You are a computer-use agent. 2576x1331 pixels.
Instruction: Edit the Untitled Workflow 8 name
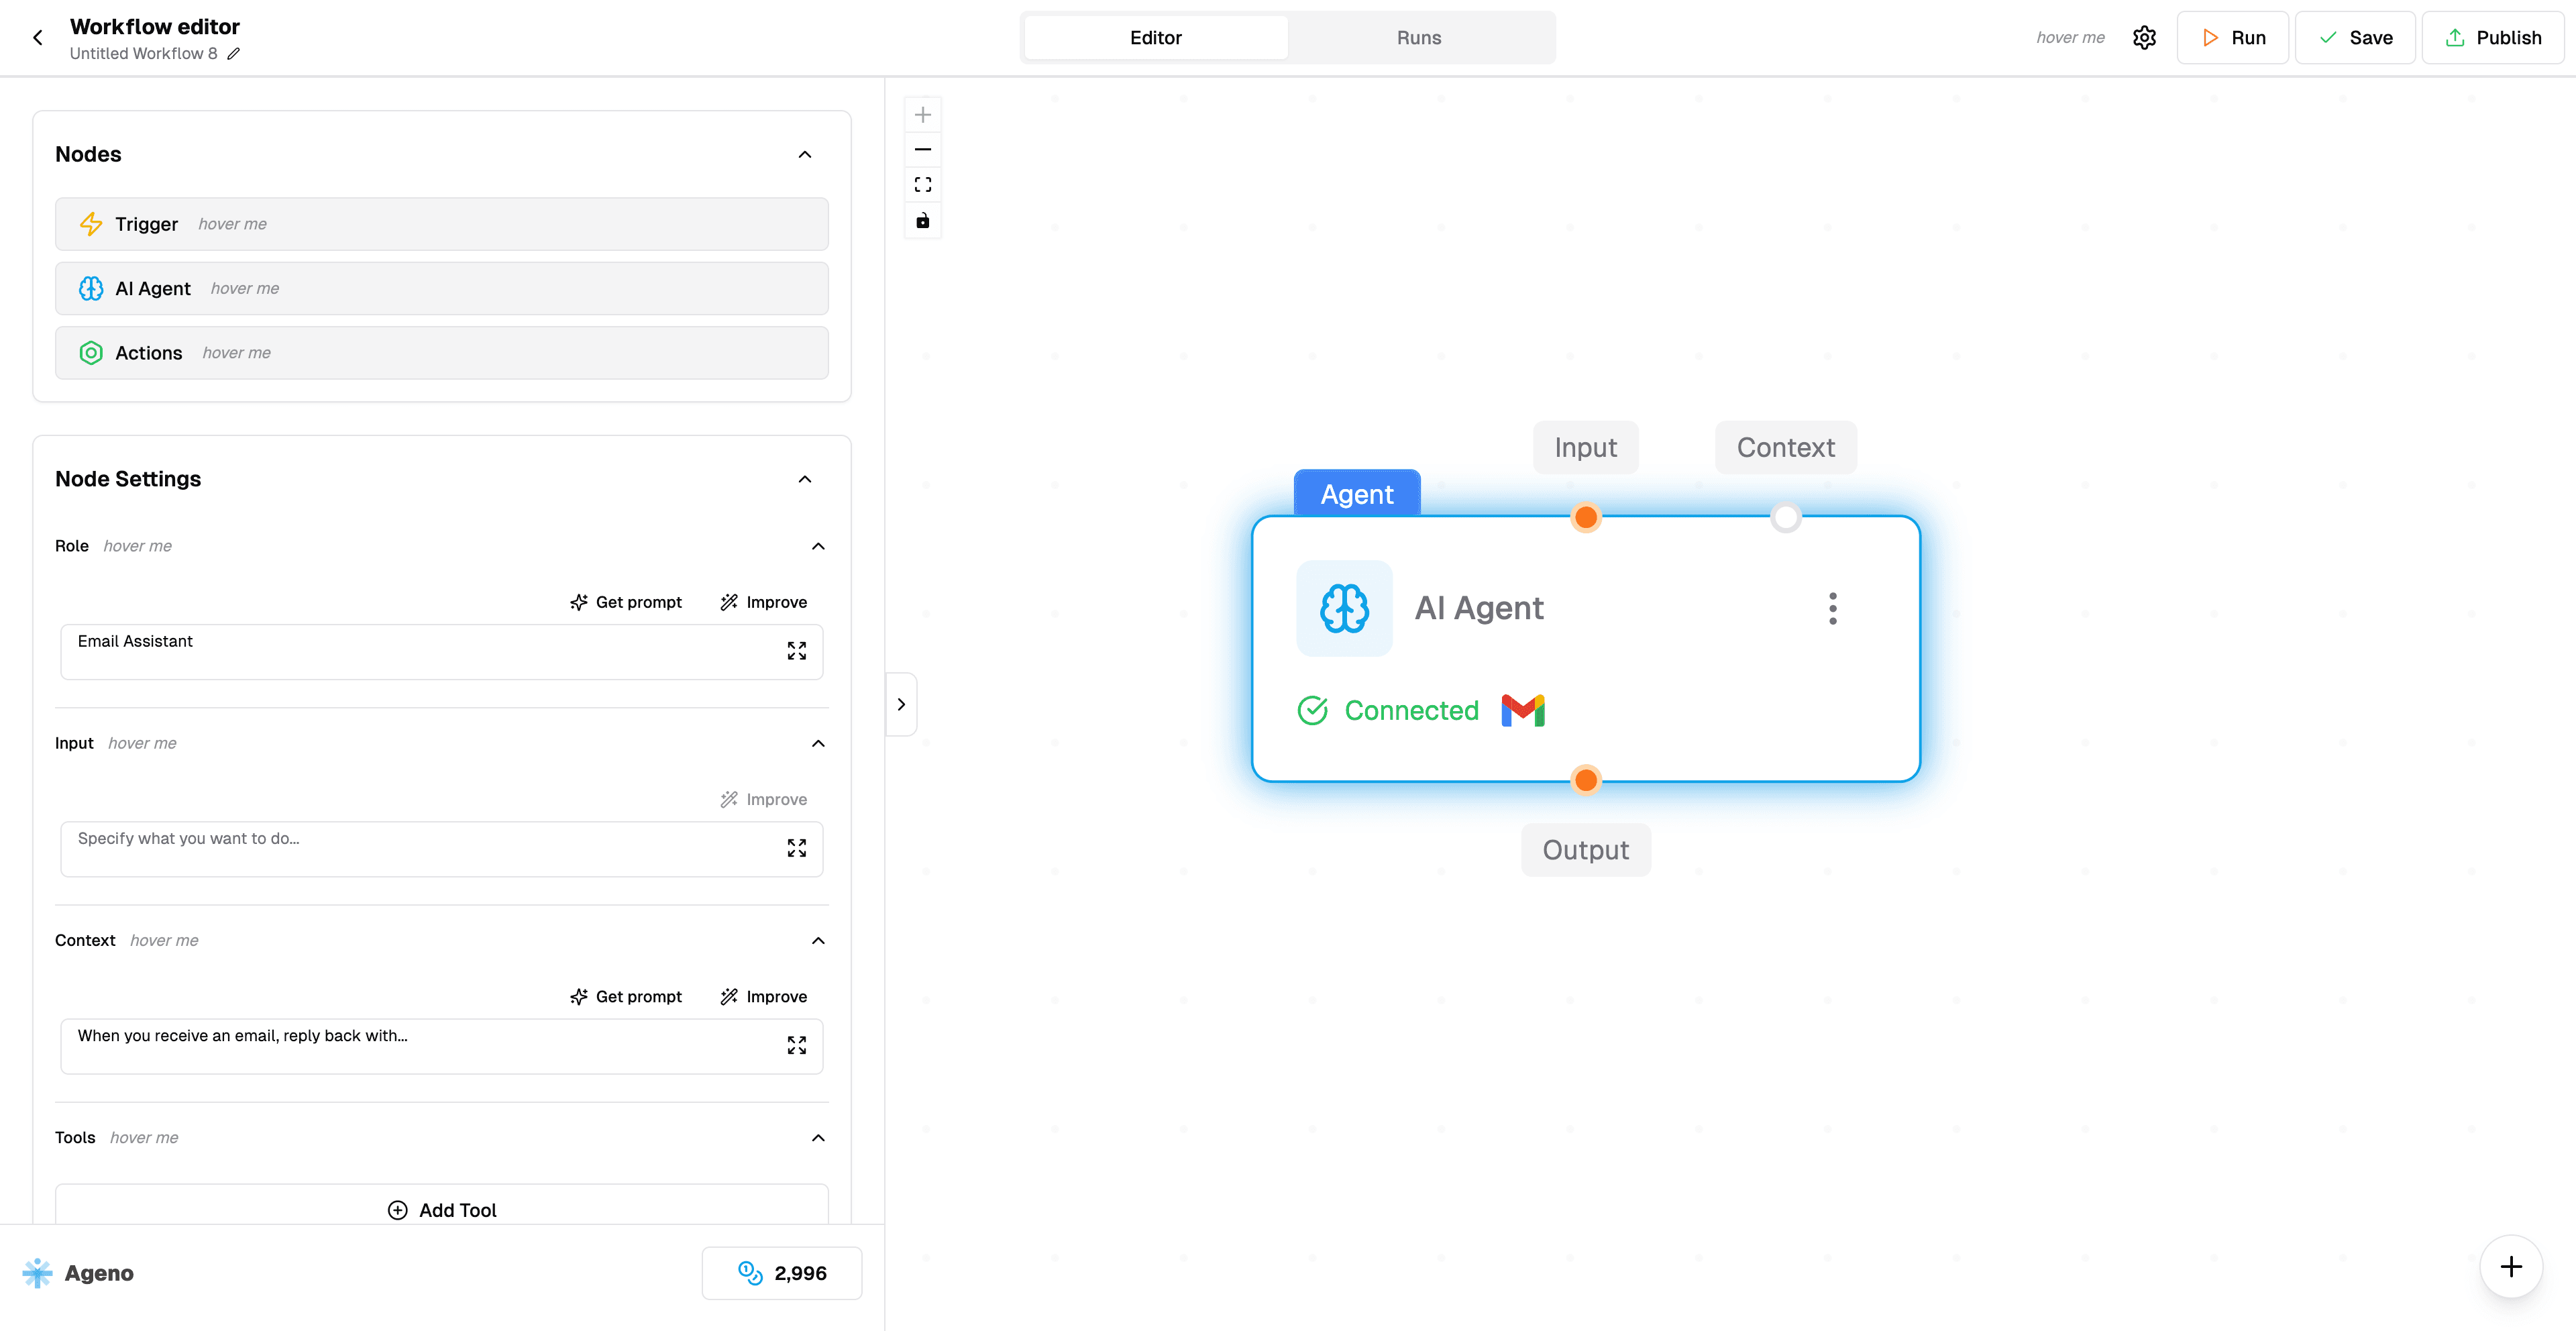tap(234, 54)
